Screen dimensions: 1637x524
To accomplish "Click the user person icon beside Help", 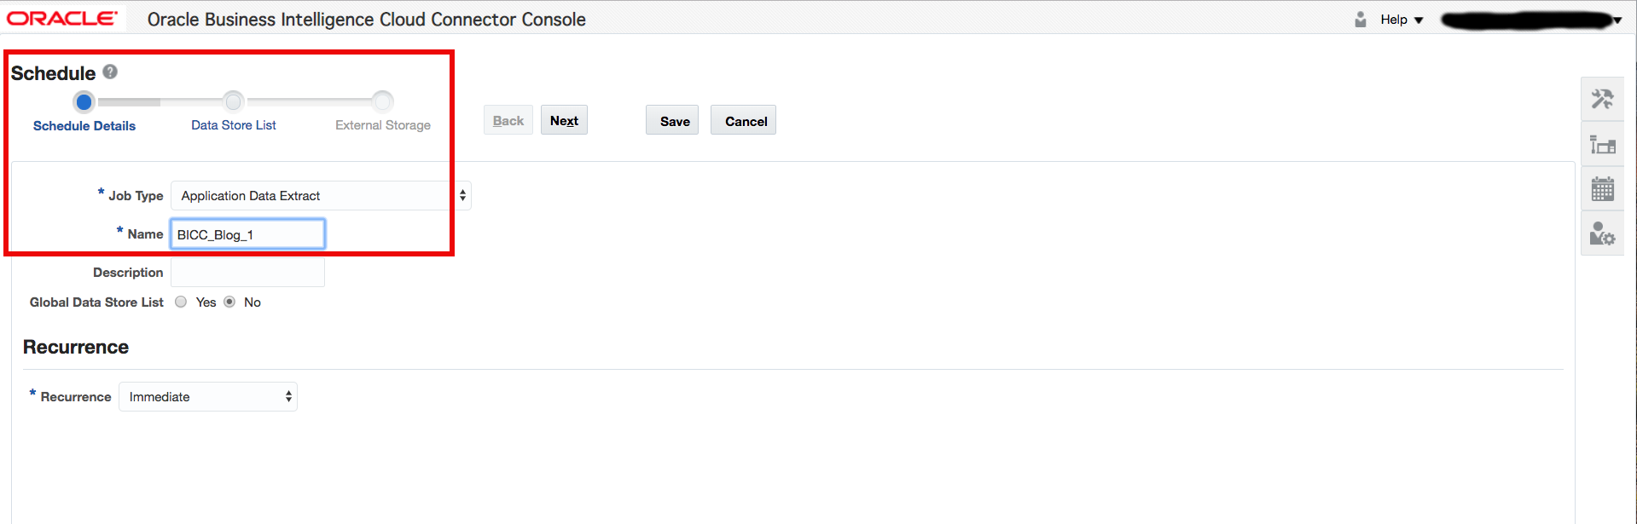I will click(1361, 20).
